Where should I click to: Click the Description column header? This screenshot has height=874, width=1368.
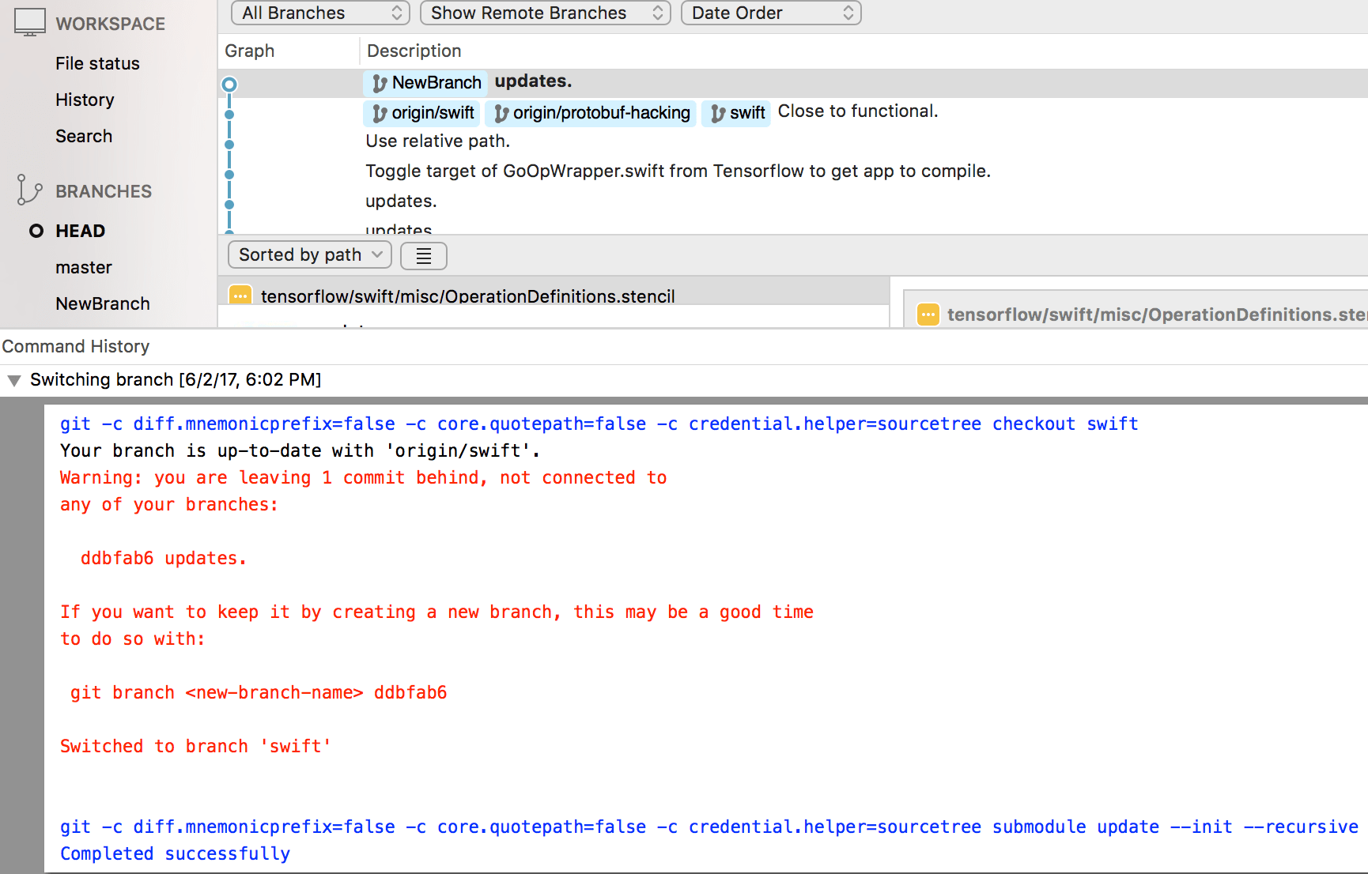(x=414, y=51)
